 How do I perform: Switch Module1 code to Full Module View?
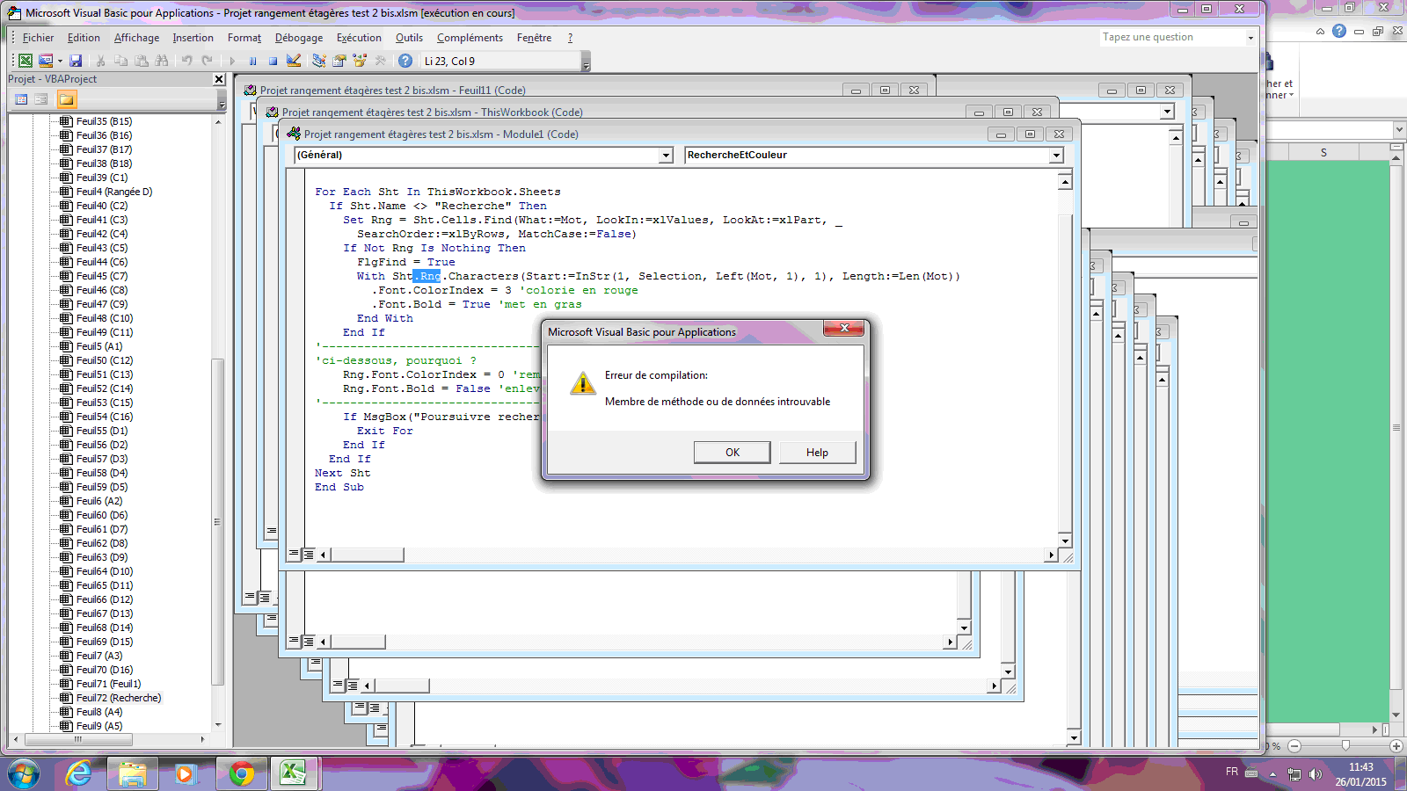click(309, 555)
